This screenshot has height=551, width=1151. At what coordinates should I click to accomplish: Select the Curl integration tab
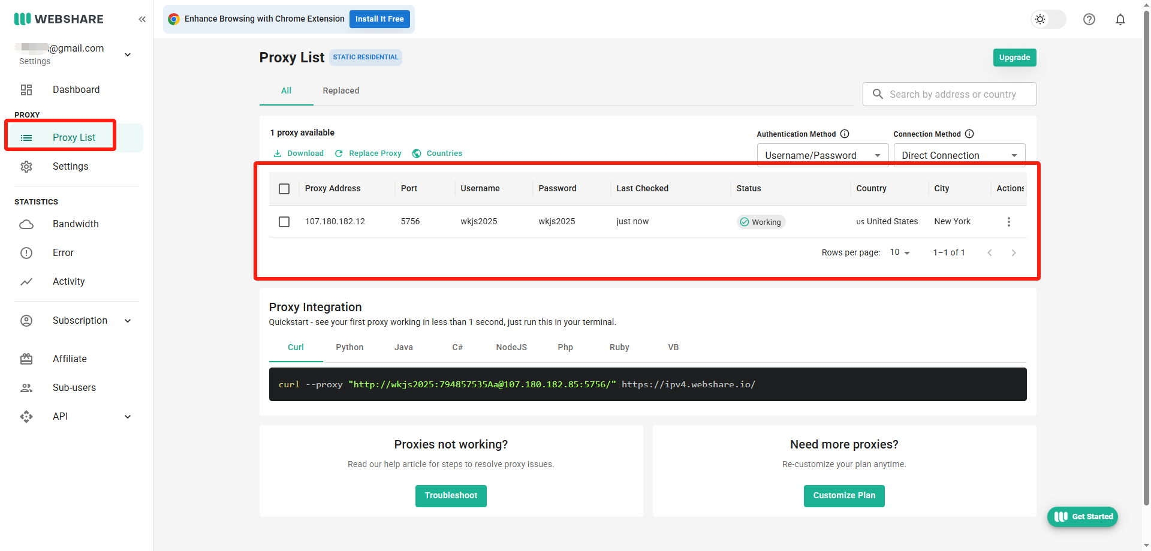[x=296, y=347]
